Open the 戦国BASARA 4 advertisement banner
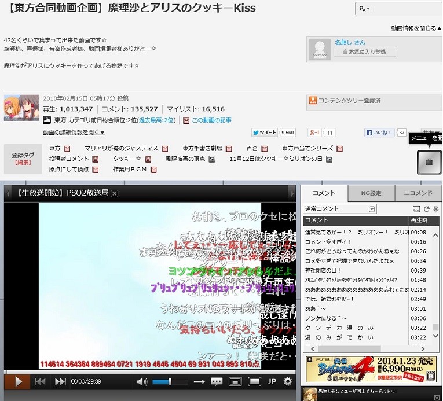This screenshot has height=401, width=443. pyautogui.click(x=371, y=370)
